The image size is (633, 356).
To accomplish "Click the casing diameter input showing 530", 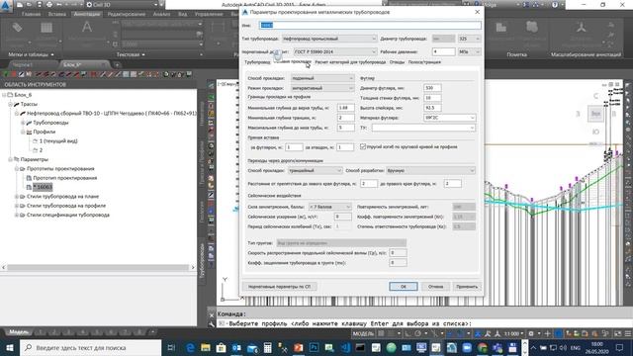I will pyautogui.click(x=432, y=88).
